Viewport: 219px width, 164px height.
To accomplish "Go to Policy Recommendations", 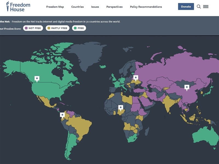I will (146, 7).
